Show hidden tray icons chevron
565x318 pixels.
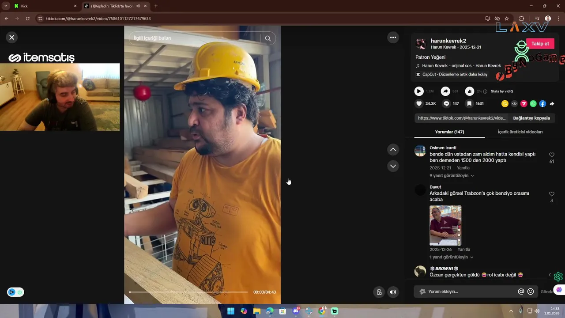tap(511, 311)
